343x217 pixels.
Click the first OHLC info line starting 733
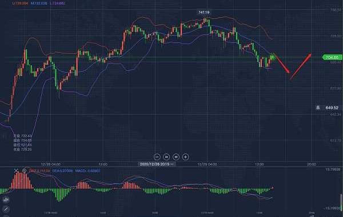click(x=22, y=136)
